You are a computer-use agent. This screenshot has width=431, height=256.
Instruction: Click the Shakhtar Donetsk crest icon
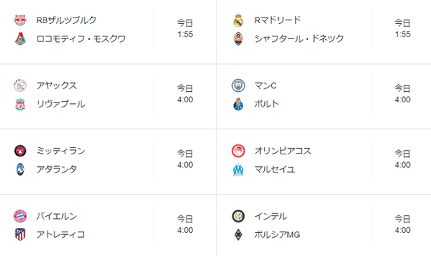point(238,39)
